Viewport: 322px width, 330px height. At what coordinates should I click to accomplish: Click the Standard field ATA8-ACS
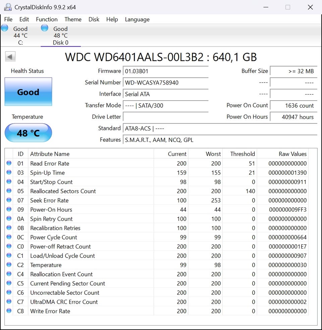(220, 128)
